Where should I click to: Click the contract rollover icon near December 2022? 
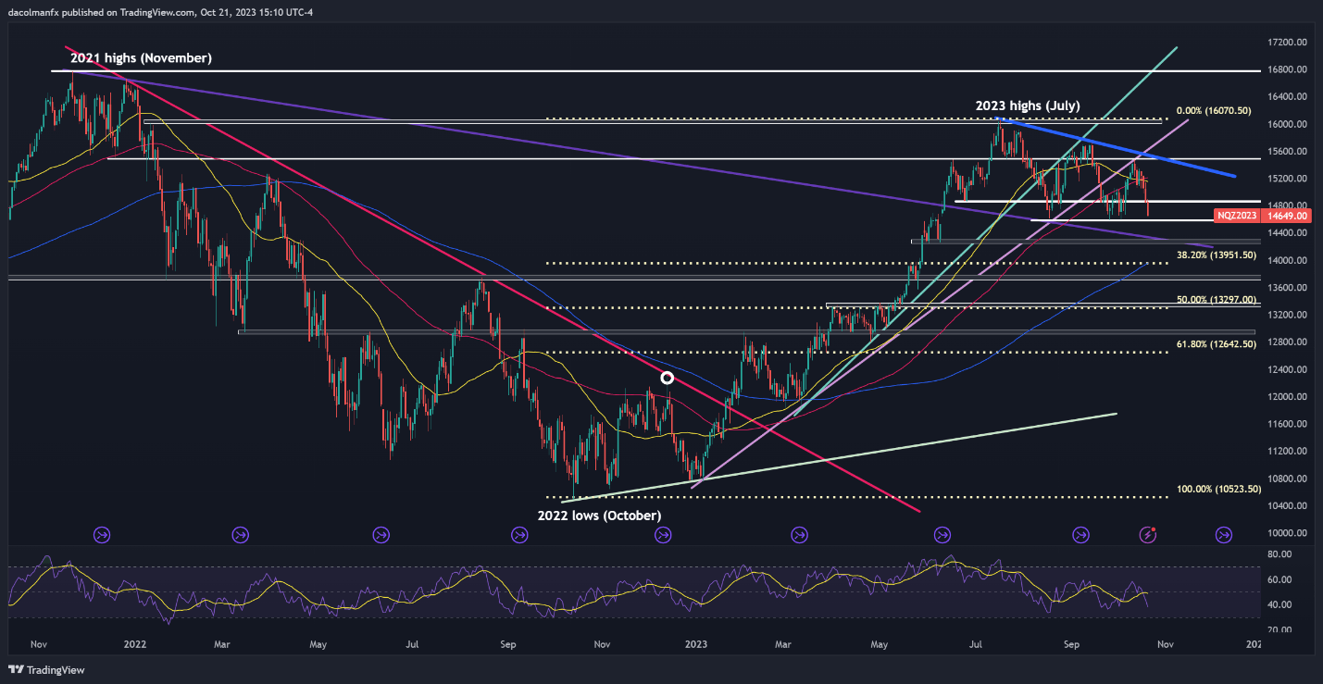662,534
